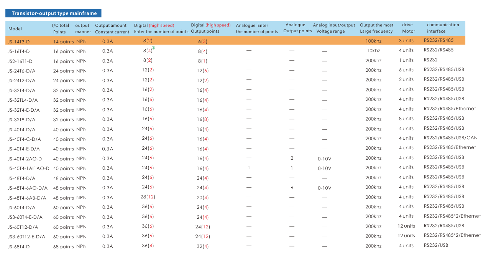Click 'RS232' interface in the JS2-16T1-D row
This screenshot has width=486, height=261.
click(x=430, y=60)
